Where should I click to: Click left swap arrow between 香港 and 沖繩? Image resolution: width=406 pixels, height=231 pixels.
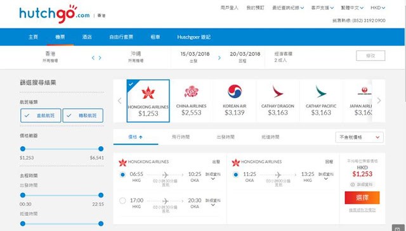[x=93, y=58]
